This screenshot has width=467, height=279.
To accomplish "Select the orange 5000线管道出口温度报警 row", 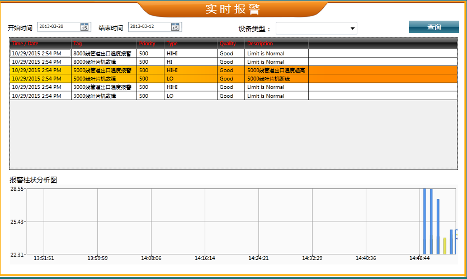I will click(x=103, y=70).
